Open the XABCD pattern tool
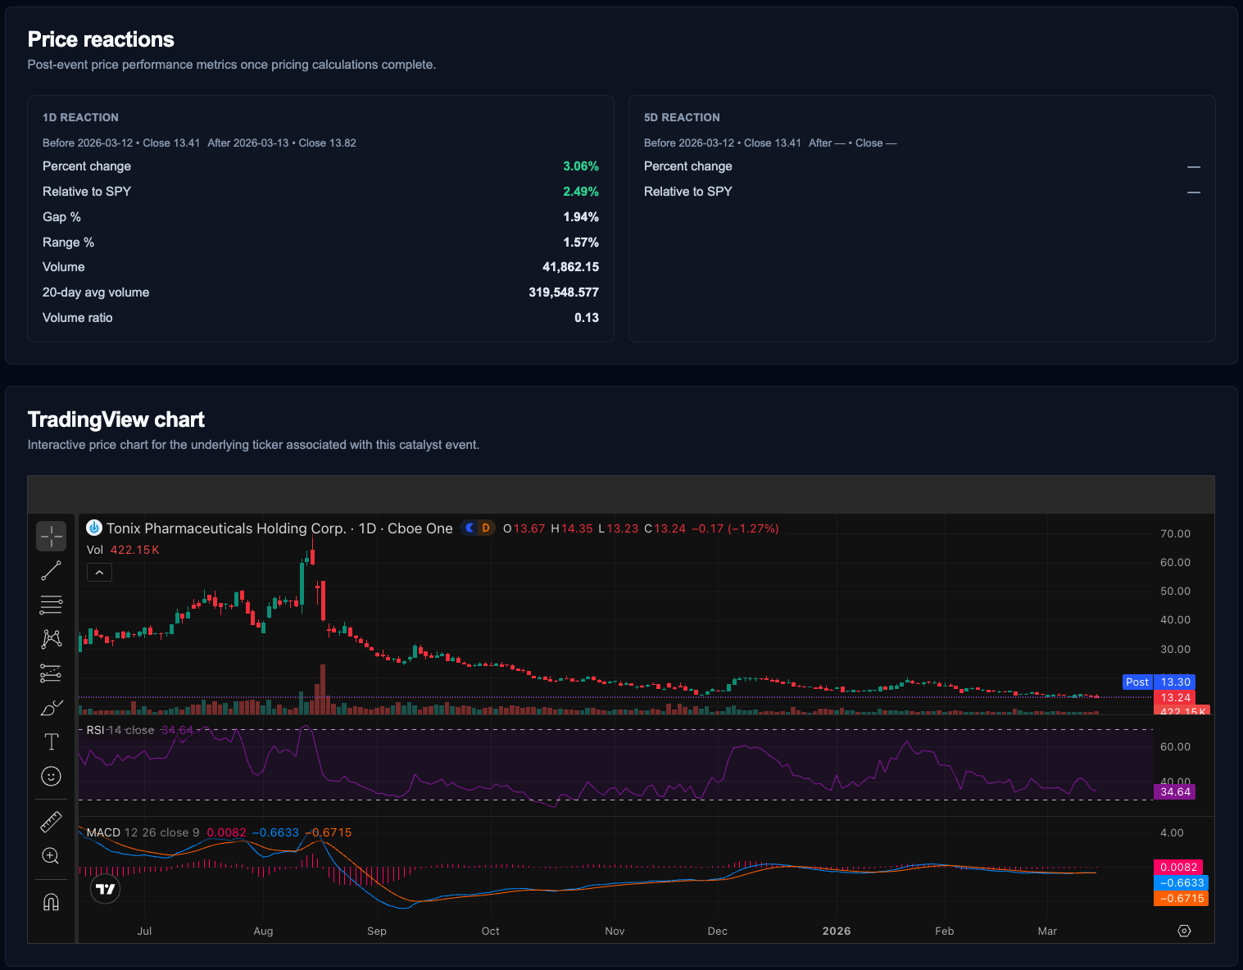 click(51, 639)
